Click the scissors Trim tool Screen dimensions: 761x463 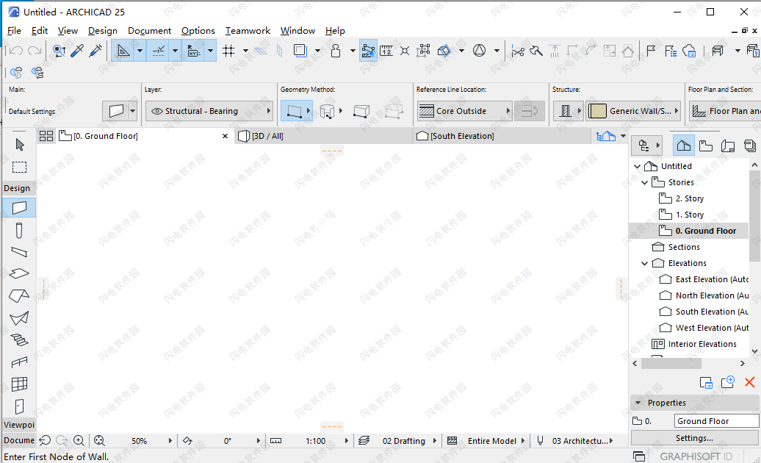(x=517, y=51)
